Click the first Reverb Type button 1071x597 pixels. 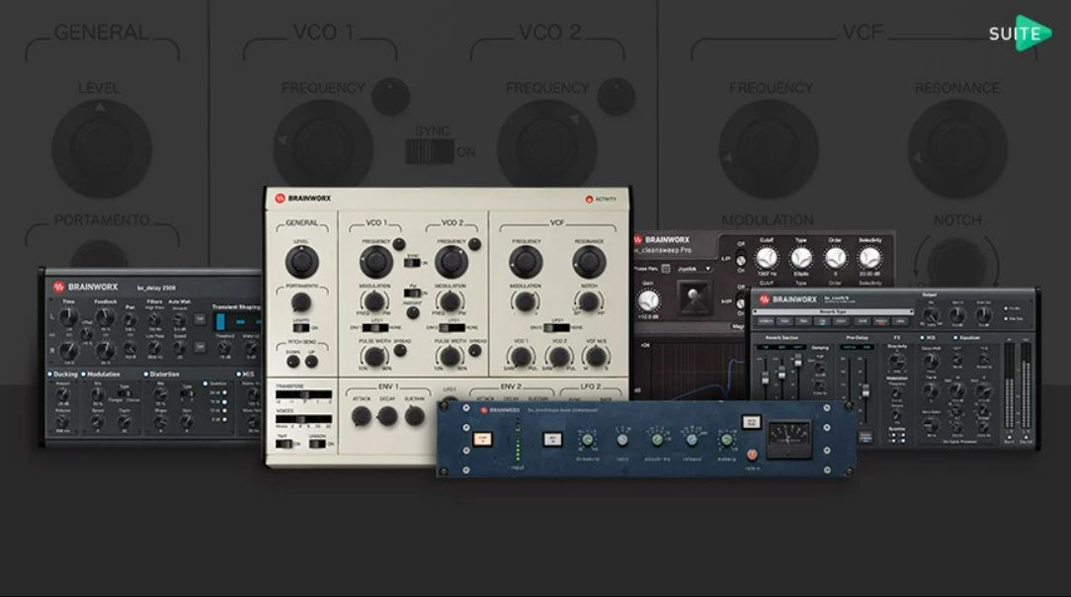coord(765,321)
